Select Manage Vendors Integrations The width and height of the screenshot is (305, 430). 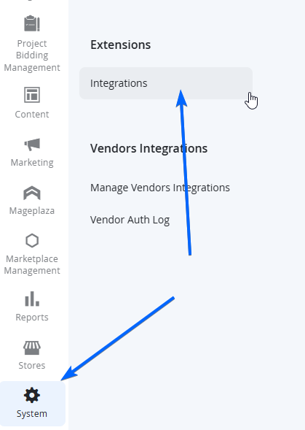pos(160,188)
